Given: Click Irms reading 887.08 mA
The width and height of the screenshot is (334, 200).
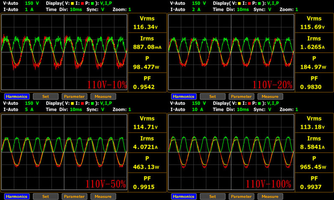Looking at the screenshot, I should 147,47.
